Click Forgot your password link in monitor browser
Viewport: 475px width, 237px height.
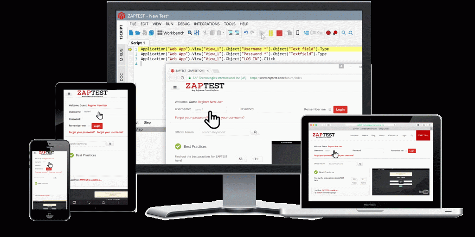click(x=192, y=118)
